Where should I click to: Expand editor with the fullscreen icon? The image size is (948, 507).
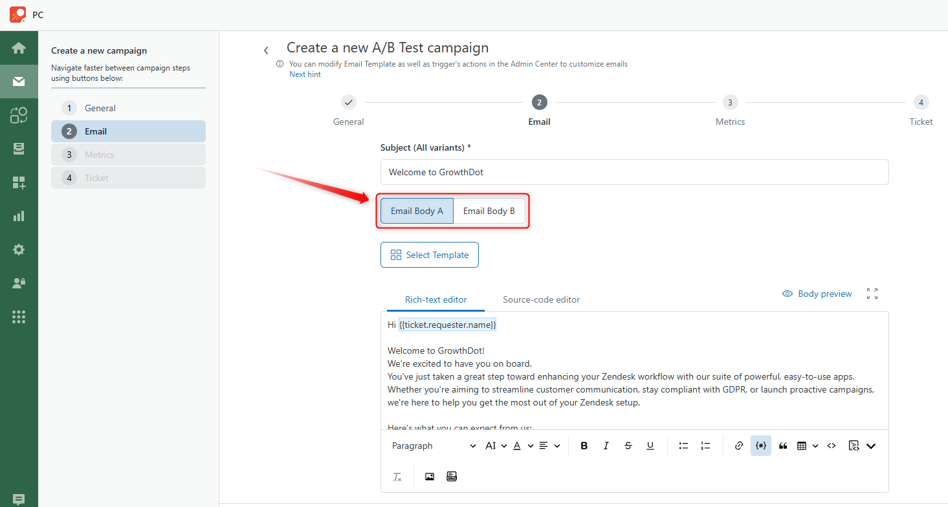pyautogui.click(x=872, y=294)
